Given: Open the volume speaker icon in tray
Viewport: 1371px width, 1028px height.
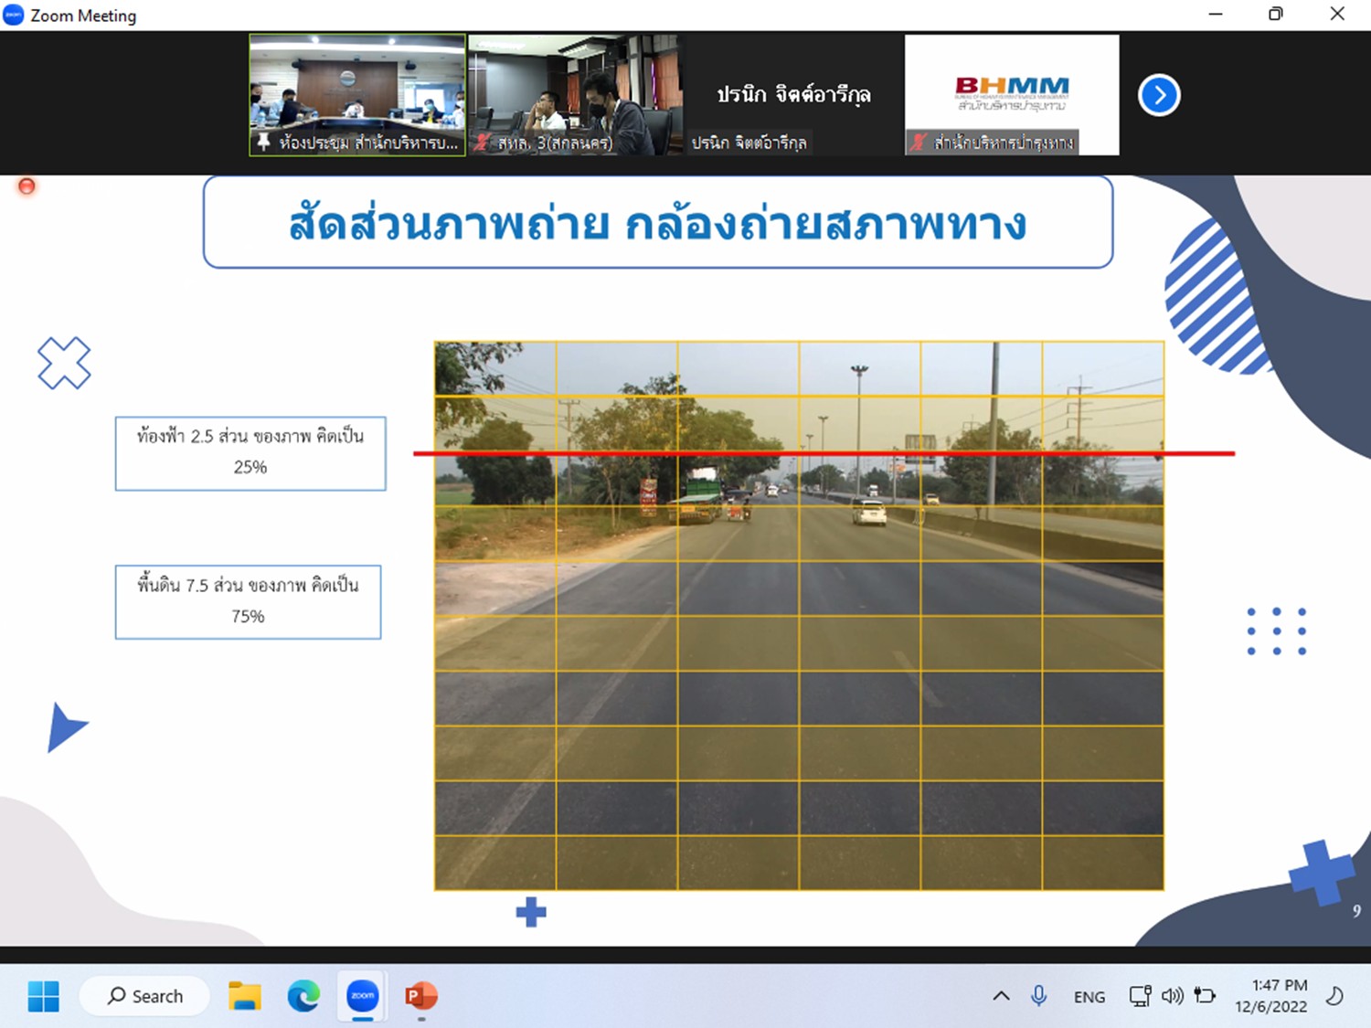Looking at the screenshot, I should 1172,996.
